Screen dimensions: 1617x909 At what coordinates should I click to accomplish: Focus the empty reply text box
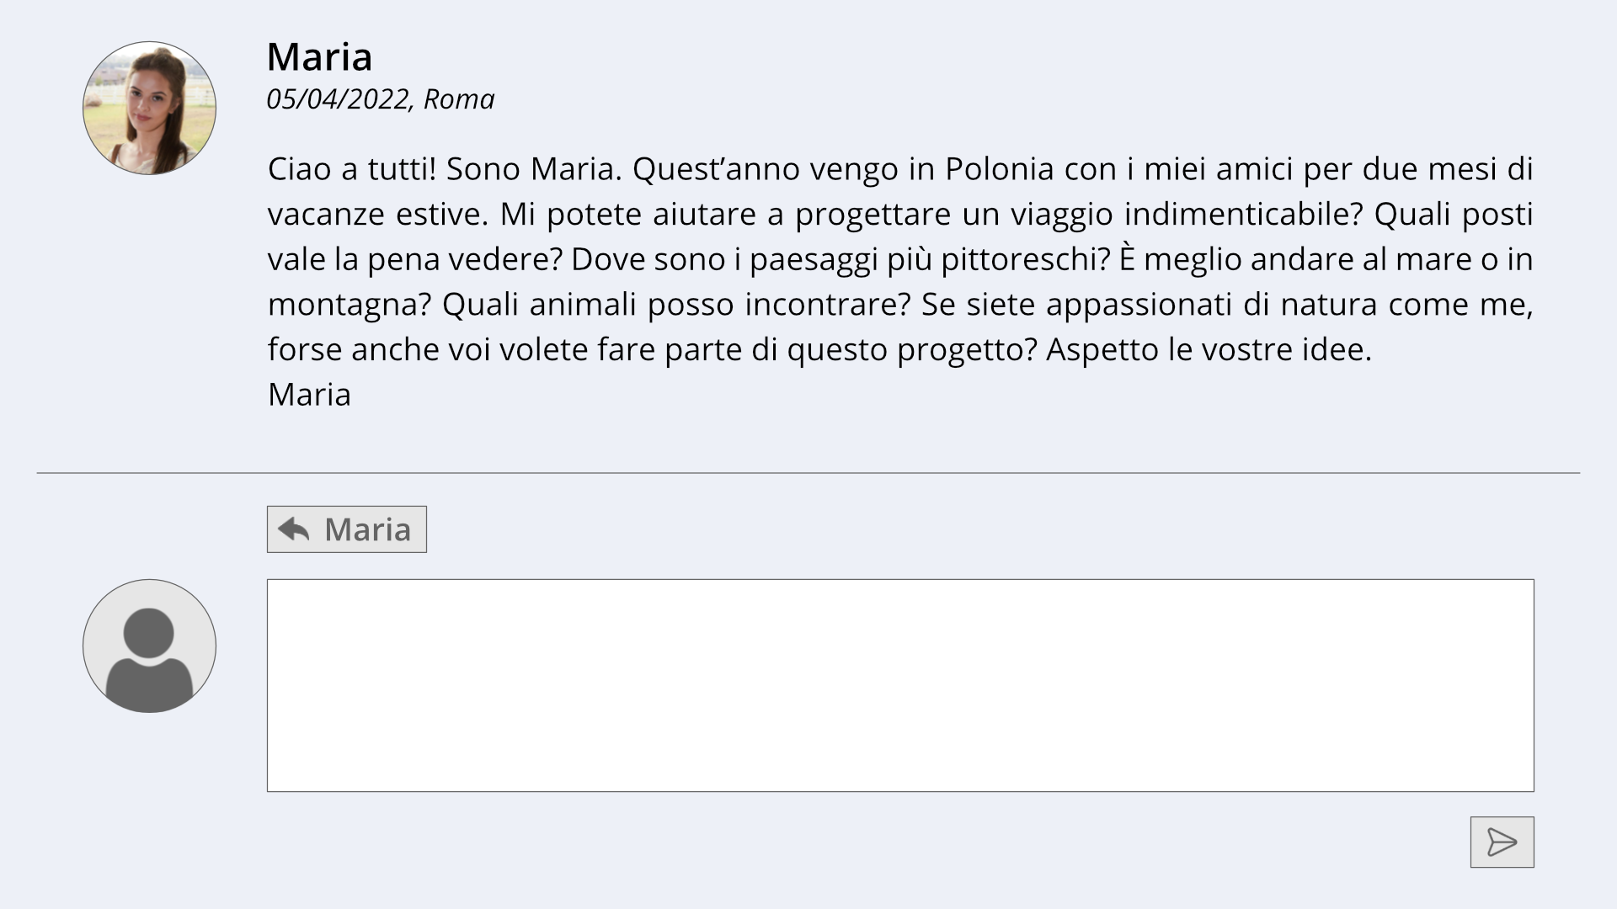(899, 685)
